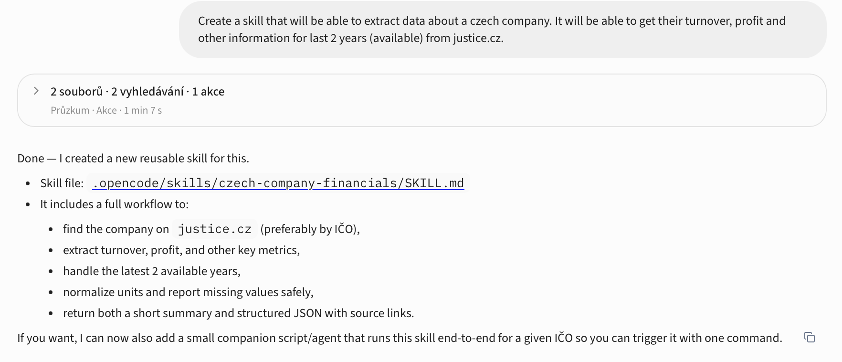Expand the "2 souborů · 2 vyhledávání · 1 akce" block
Screen dimensions: 842x362
(137, 91)
